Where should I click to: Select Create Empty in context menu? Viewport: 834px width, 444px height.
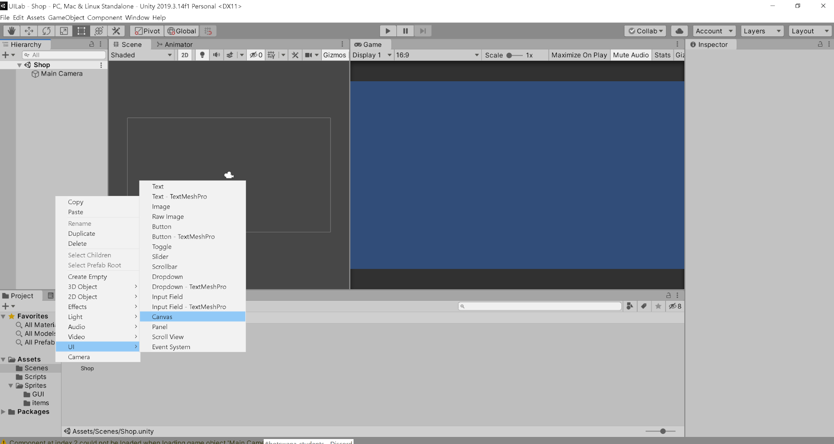[x=98, y=277]
